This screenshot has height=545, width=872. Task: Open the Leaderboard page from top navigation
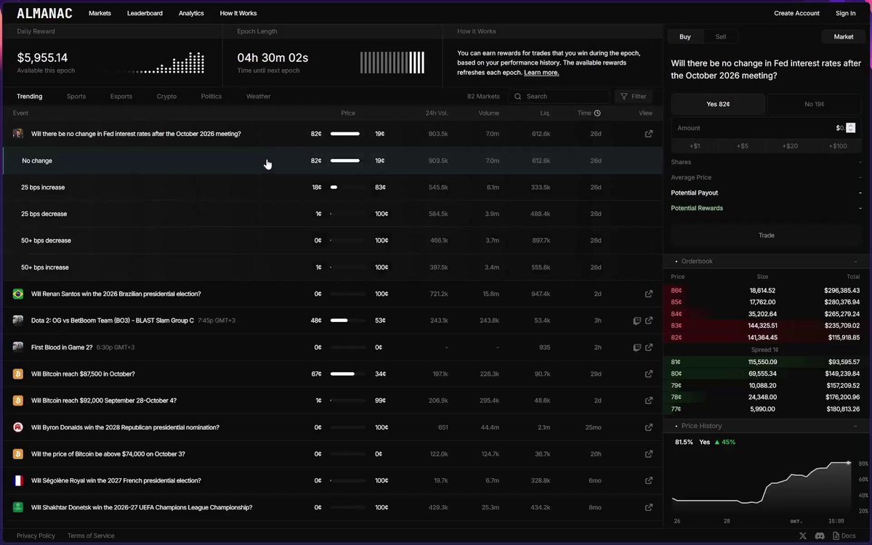point(145,13)
